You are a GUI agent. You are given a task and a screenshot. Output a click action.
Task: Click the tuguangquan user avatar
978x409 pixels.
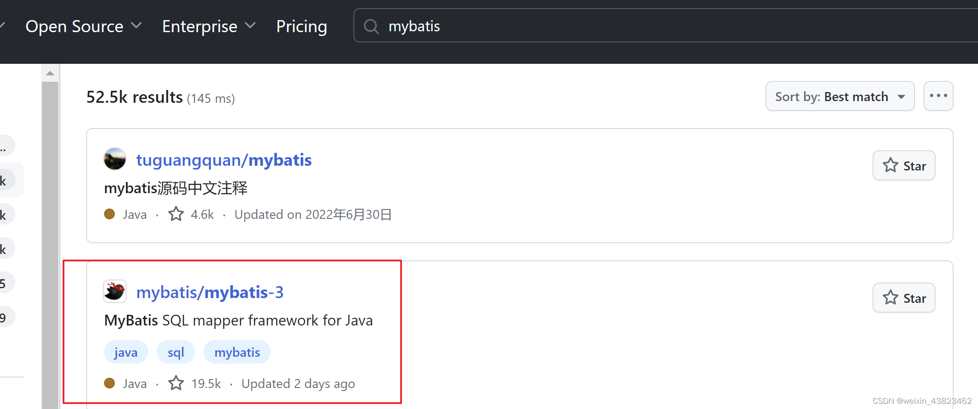click(x=115, y=159)
